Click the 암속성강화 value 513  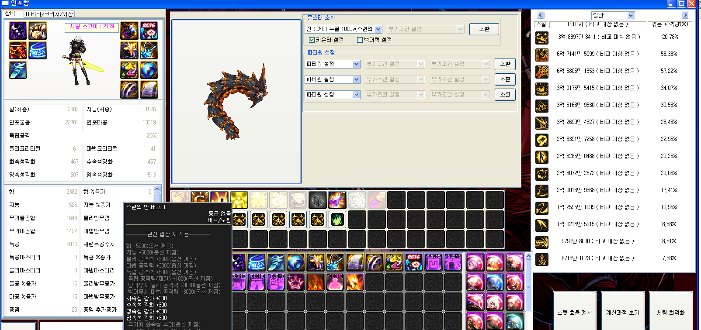pyautogui.click(x=152, y=175)
